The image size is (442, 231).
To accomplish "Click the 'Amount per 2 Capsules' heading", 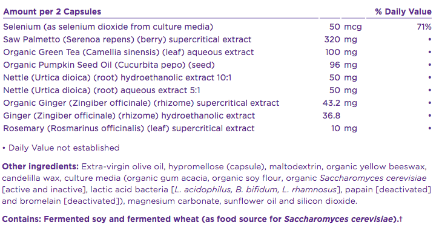I will pyautogui.click(x=52, y=11).
